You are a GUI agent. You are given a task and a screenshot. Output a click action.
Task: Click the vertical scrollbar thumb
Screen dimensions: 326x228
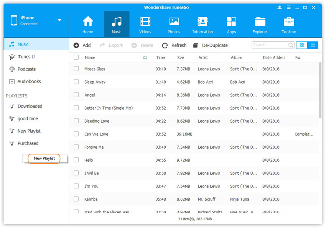coord(320,90)
